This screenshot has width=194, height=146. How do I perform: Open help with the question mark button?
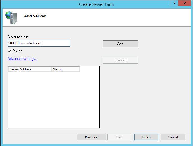(174, 4)
